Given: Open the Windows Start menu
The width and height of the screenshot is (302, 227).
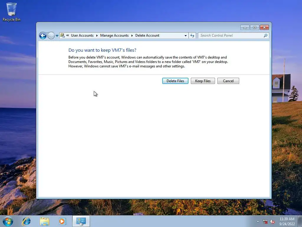Looking at the screenshot, I should [8, 221].
